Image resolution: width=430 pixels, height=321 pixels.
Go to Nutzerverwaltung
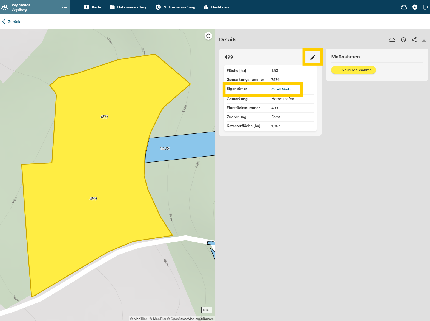tap(175, 7)
